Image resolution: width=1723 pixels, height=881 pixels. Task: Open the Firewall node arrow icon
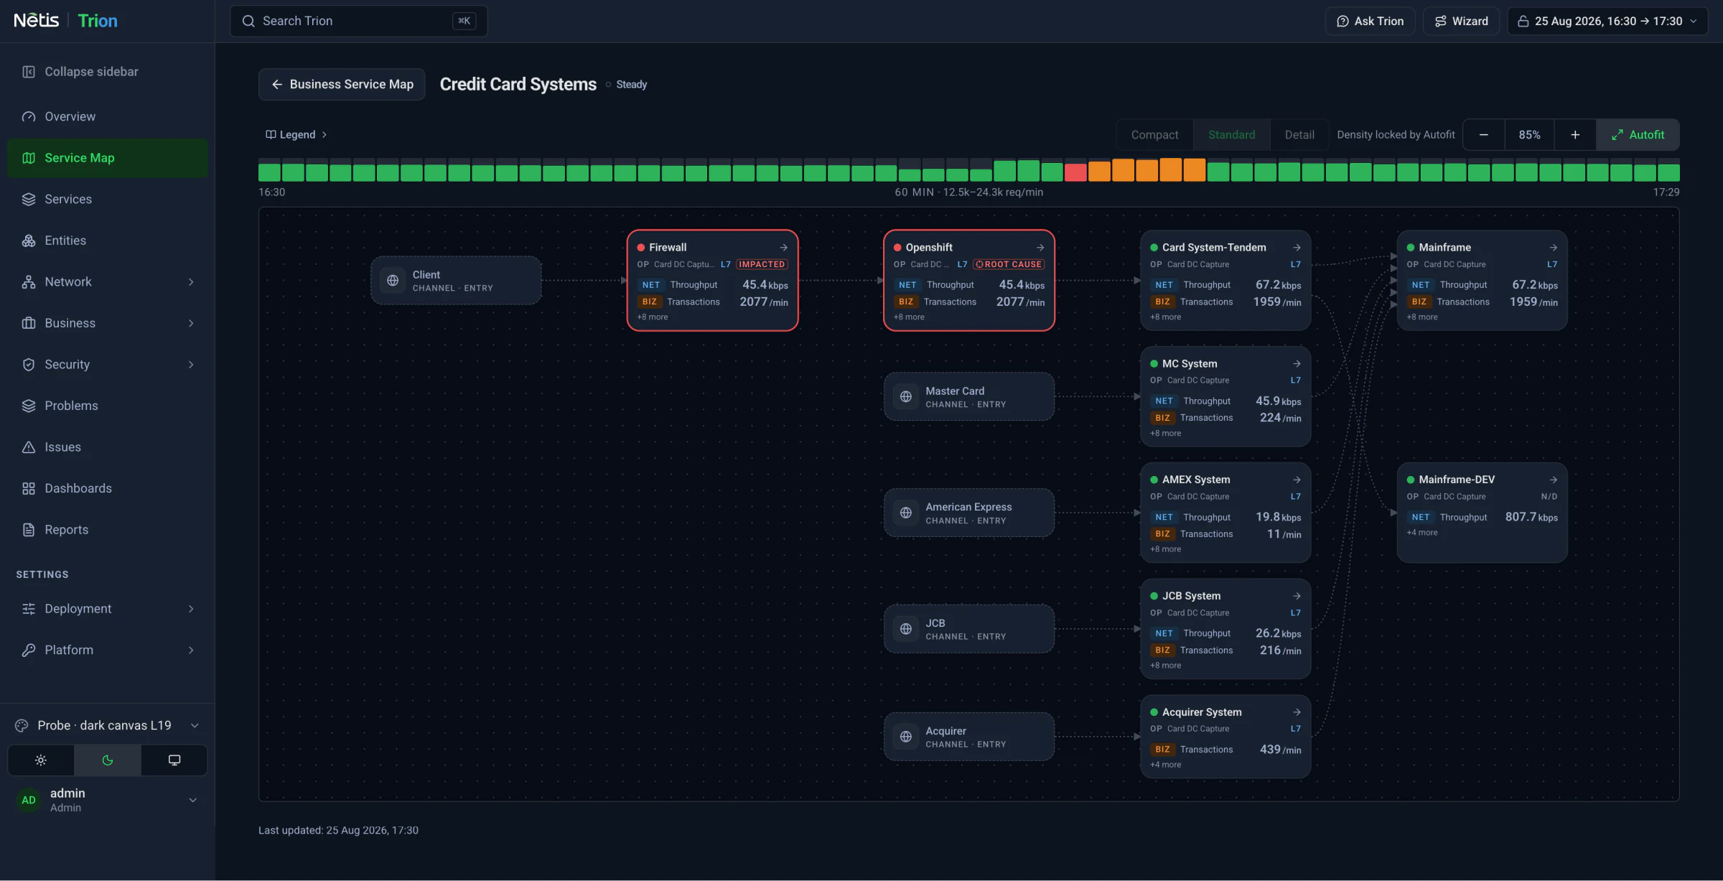pos(784,247)
